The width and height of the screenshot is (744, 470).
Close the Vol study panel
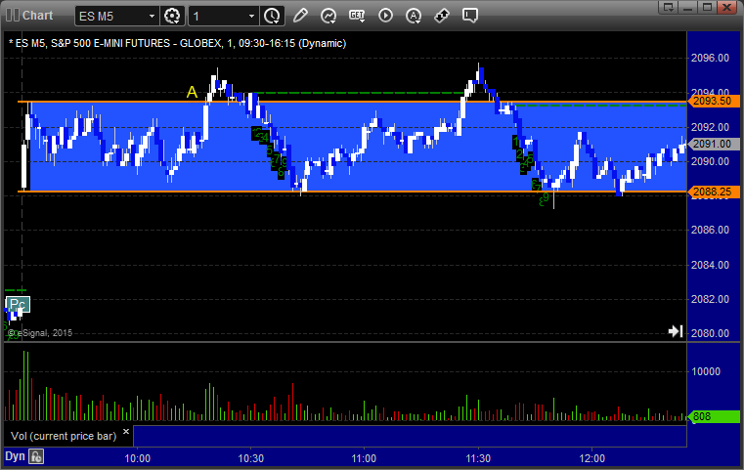tap(126, 432)
